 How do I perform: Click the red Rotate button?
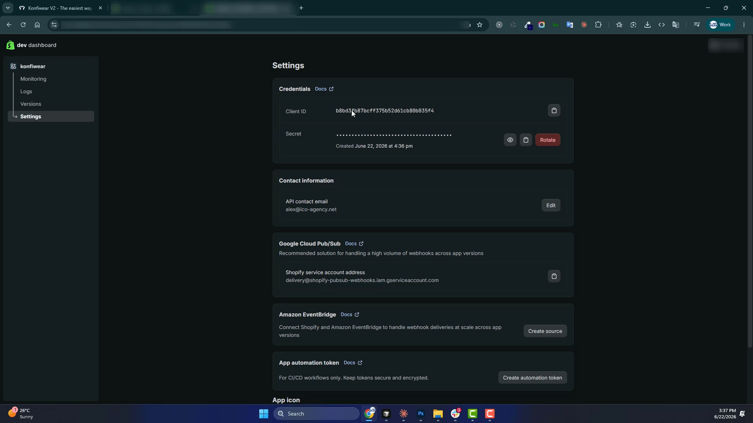(x=547, y=140)
